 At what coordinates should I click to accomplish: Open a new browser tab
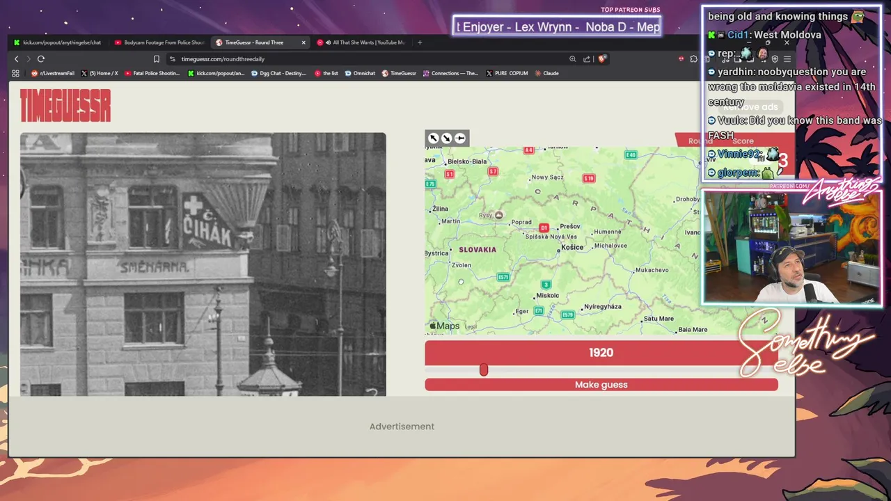click(x=420, y=42)
